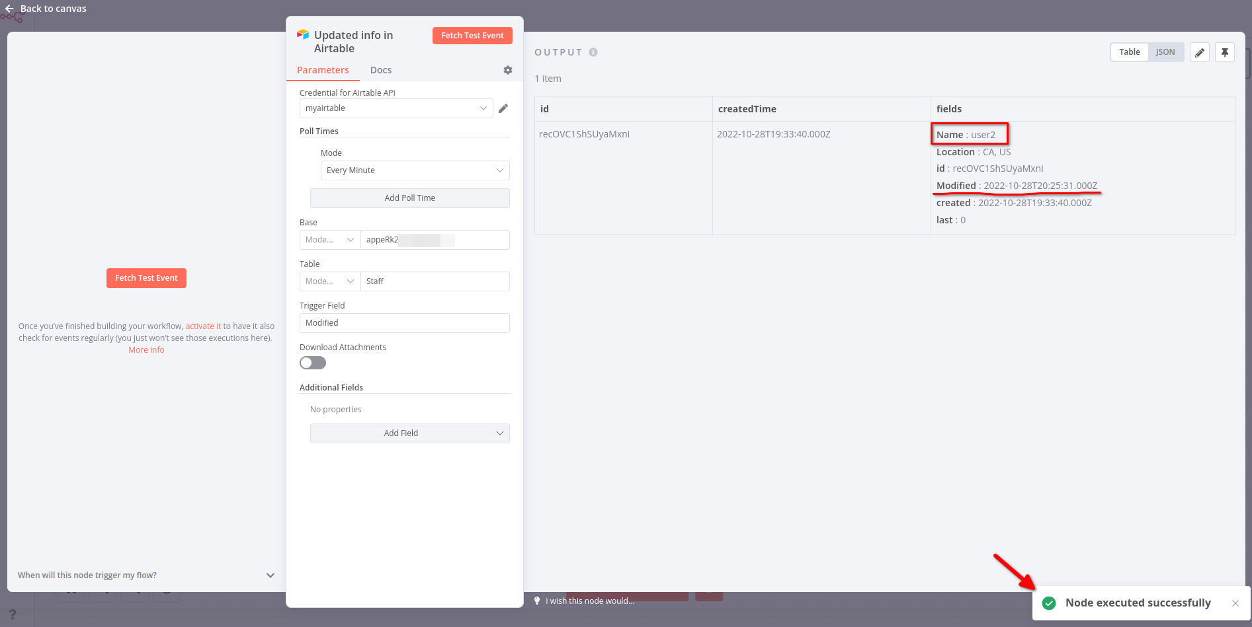1252x627 pixels.
Task: Open the Table mode dropdown
Action: coord(330,281)
